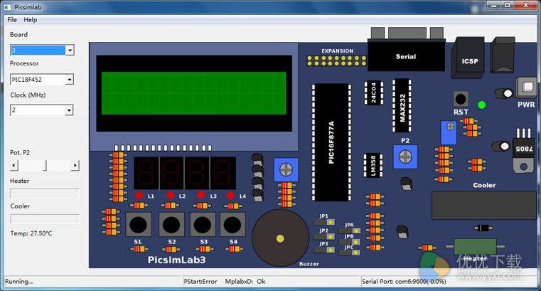Click the RST reset button

[461, 100]
